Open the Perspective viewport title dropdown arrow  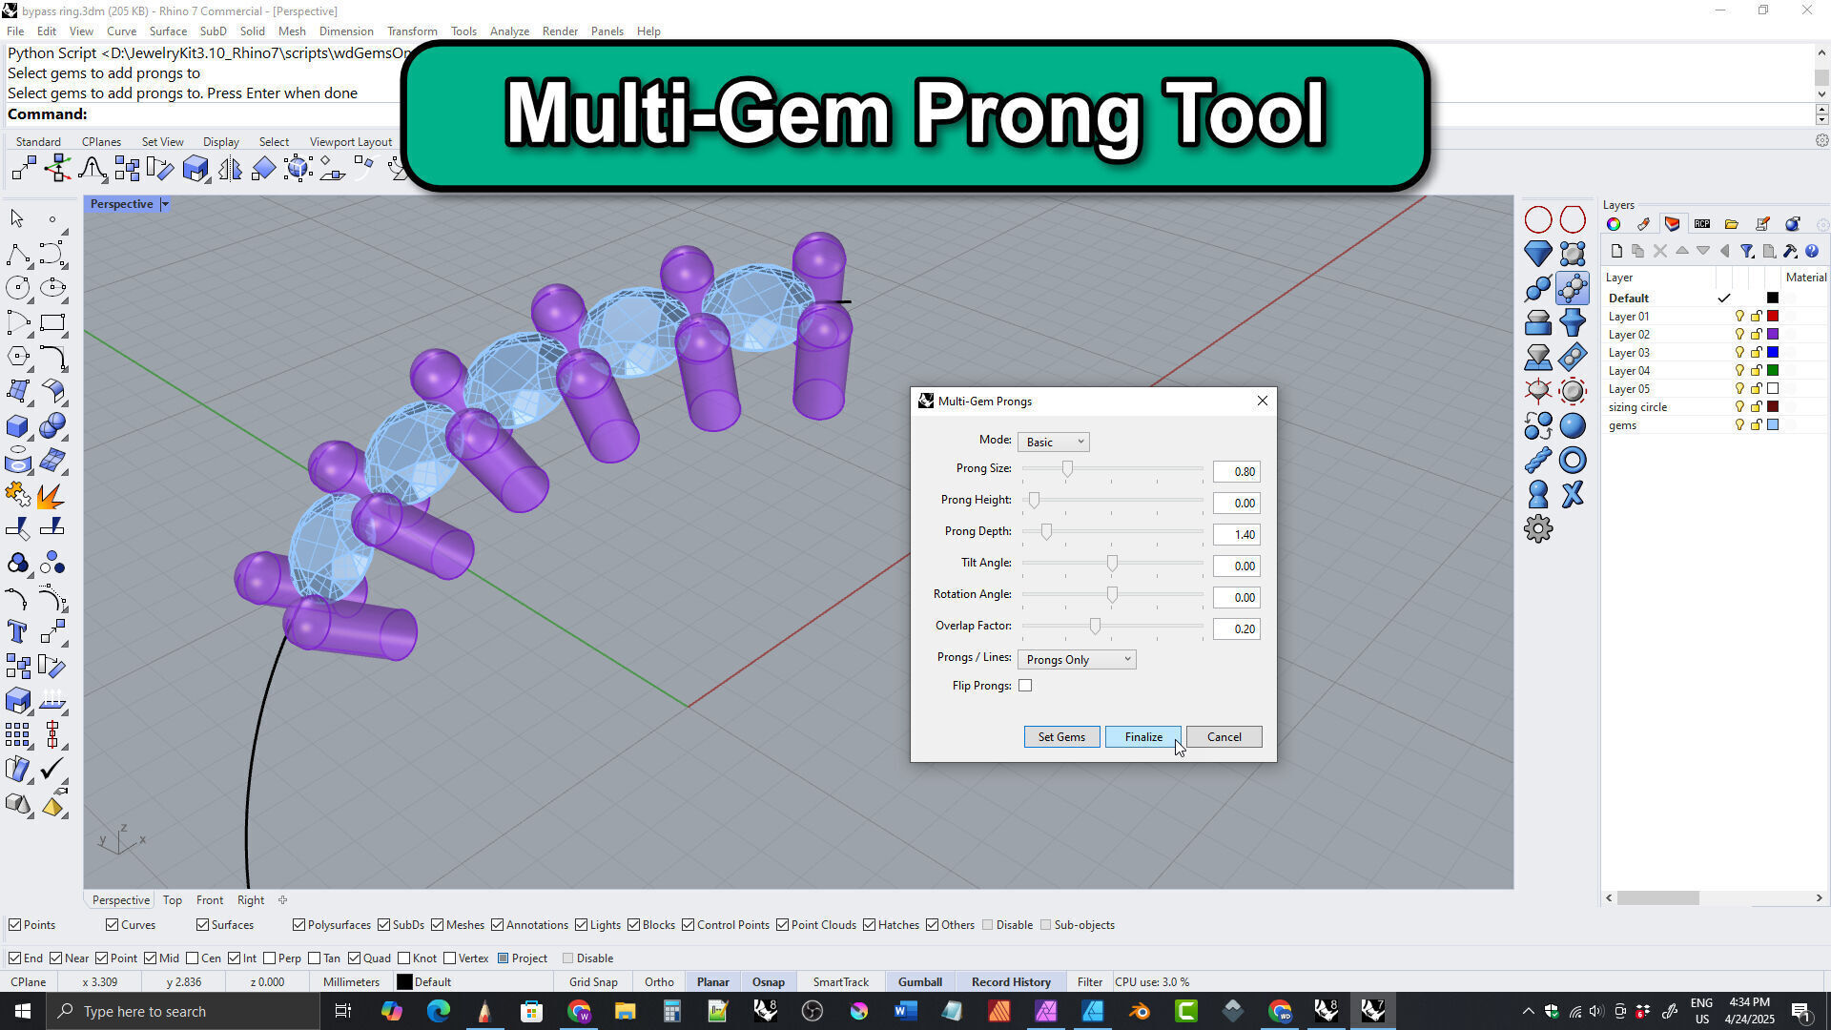[x=165, y=204]
